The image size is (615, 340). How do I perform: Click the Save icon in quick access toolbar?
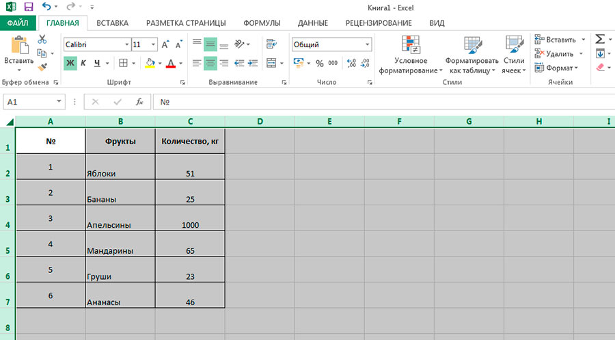pyautogui.click(x=28, y=7)
